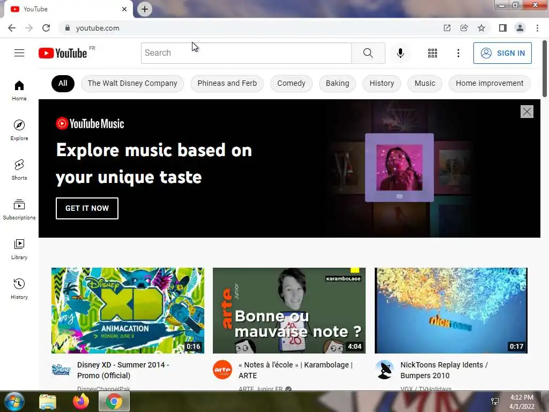Open File Explorer from taskbar

(x=48, y=401)
